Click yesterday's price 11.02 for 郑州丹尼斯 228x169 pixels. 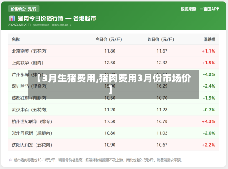(x=162, y=133)
